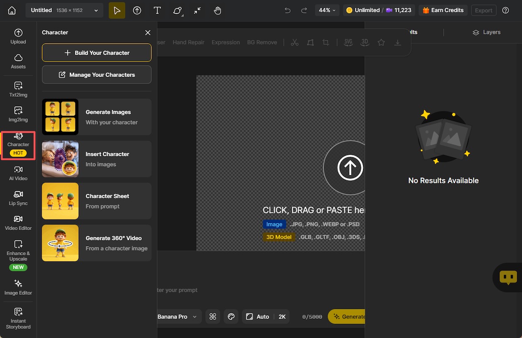This screenshot has height=338, width=522.
Task: Click the scissors cut icon
Action: [294, 42]
